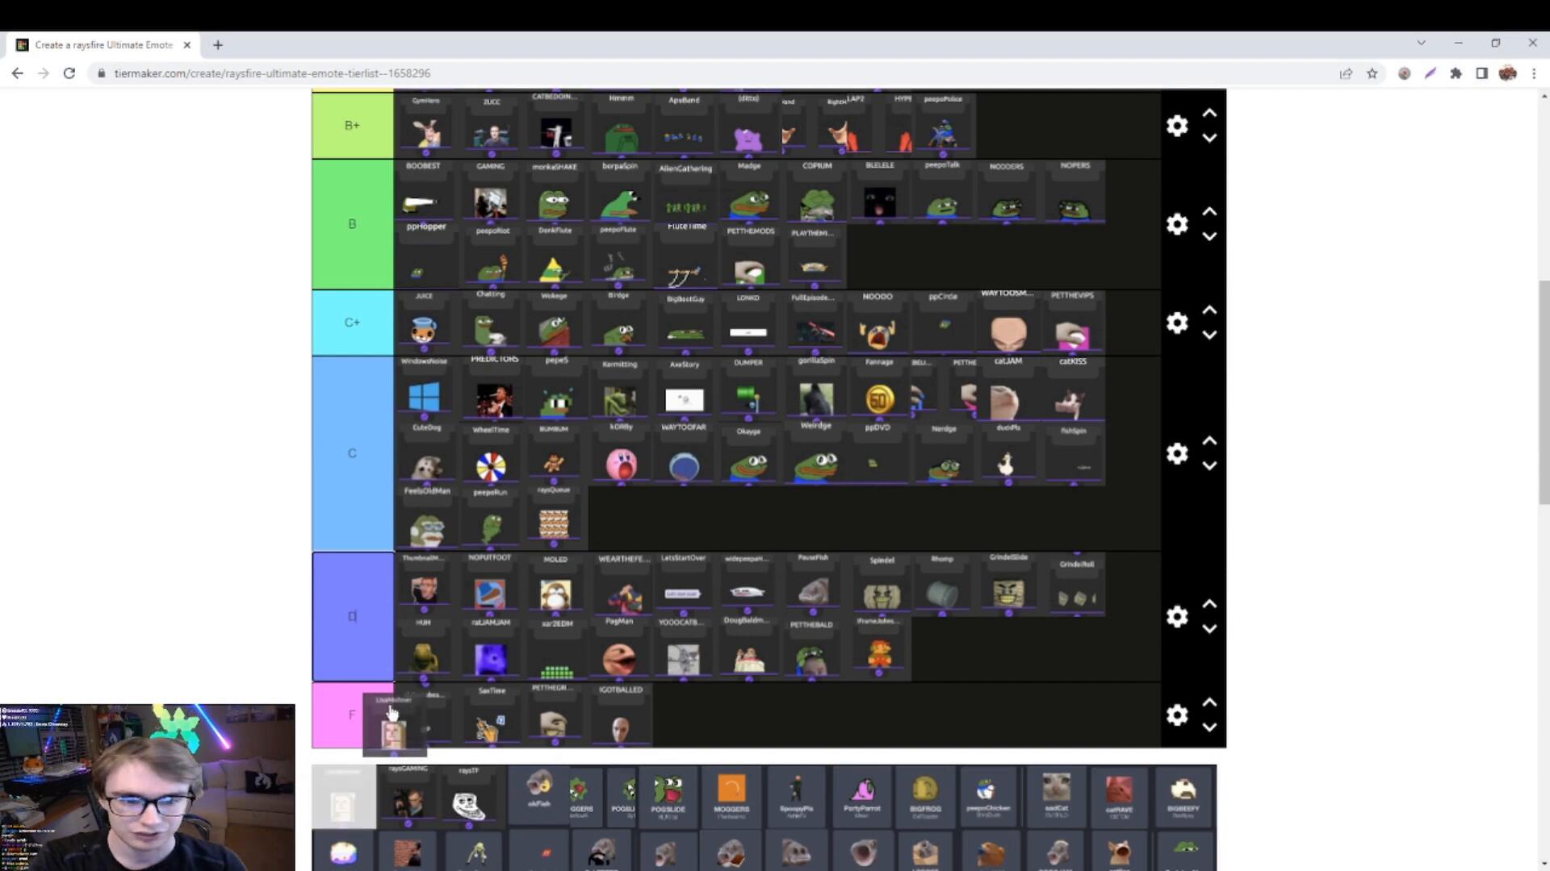Viewport: 1550px width, 871px height.
Task: Move the D tier row up
Action: click(x=1209, y=604)
